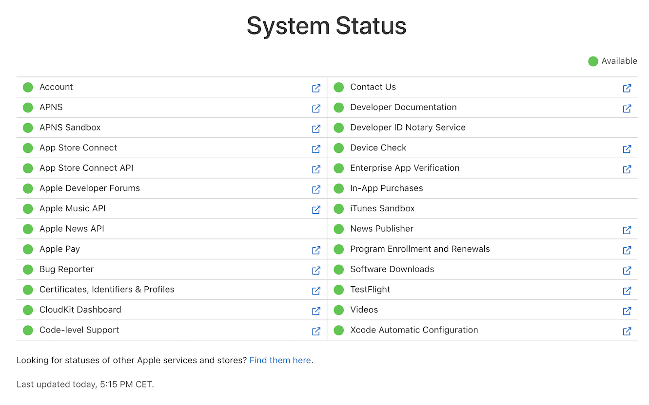Select the Certificates, Identifiers & Profiles entry
This screenshot has height=405, width=649.
107,290
